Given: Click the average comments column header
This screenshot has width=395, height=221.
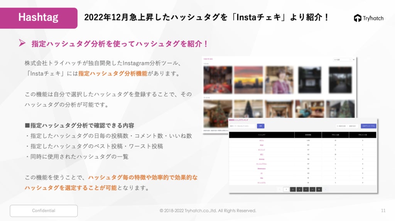Looking at the screenshot, I should [363, 135].
